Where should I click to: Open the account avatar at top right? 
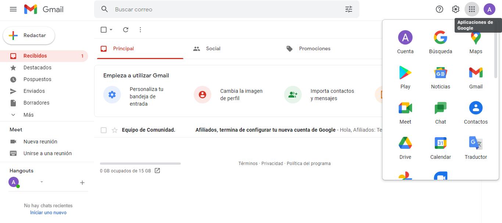pyautogui.click(x=490, y=9)
